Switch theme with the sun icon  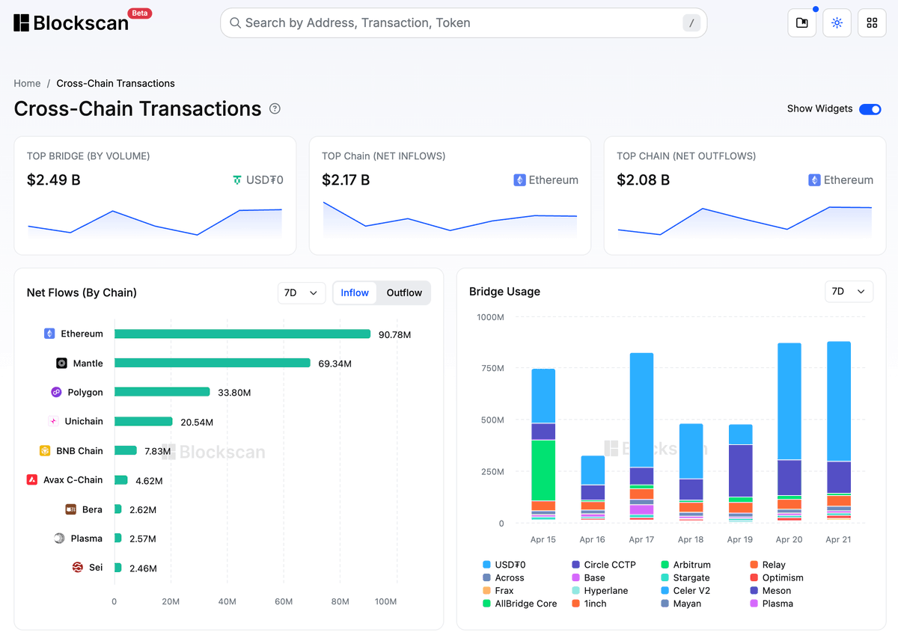click(x=837, y=23)
